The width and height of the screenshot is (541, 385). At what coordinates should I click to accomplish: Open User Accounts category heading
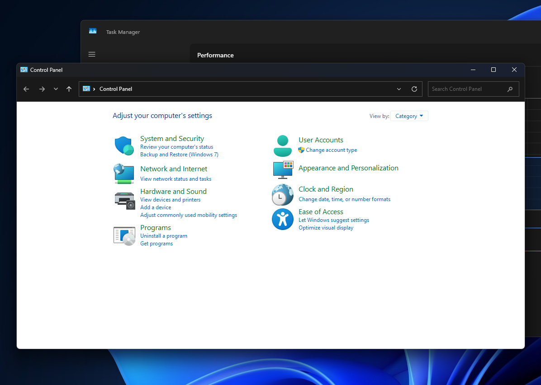tap(321, 140)
